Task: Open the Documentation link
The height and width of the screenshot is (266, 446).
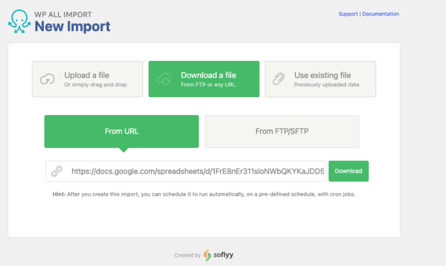Action: (380, 14)
